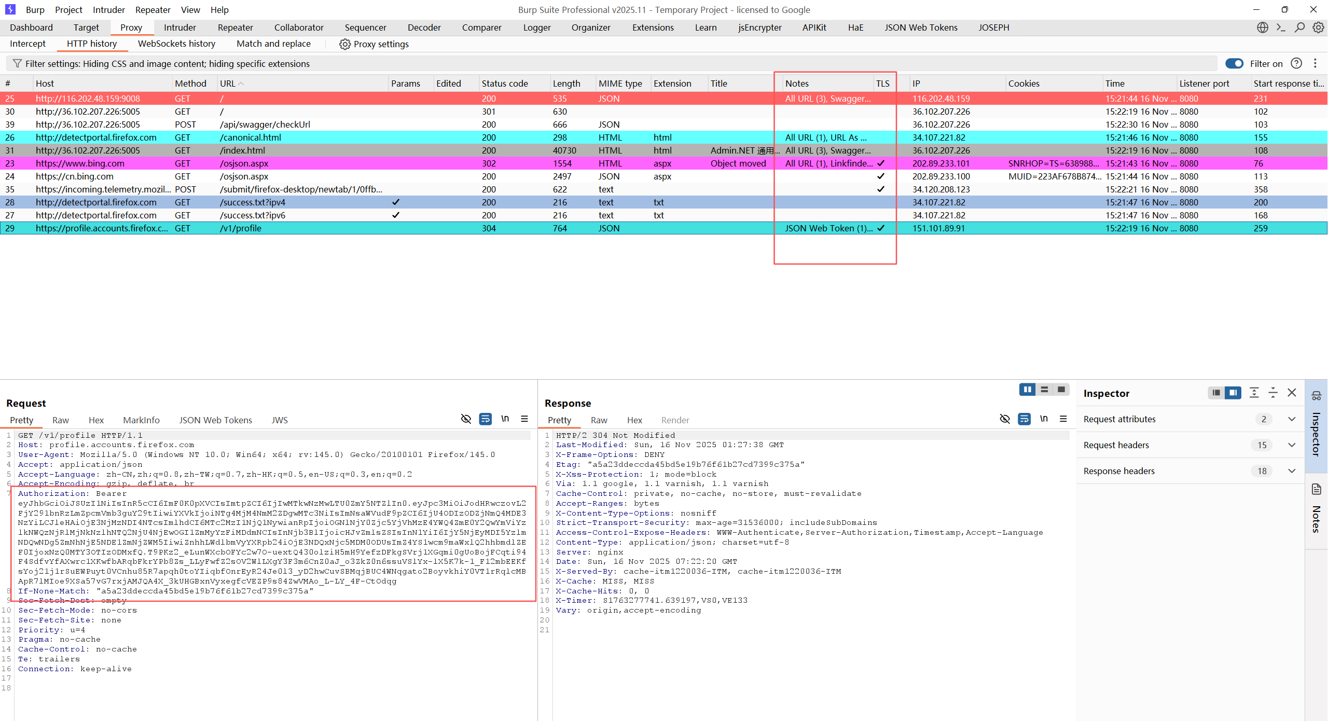
Task: Sort history by Status code column
Action: 504,84
